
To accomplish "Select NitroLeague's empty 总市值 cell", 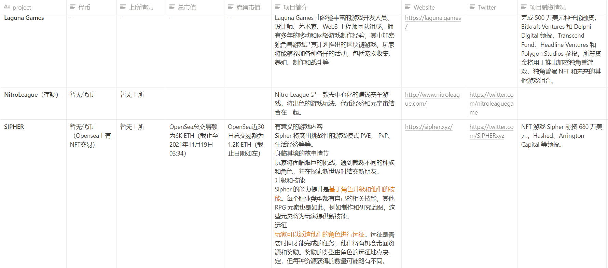I will coord(195,104).
